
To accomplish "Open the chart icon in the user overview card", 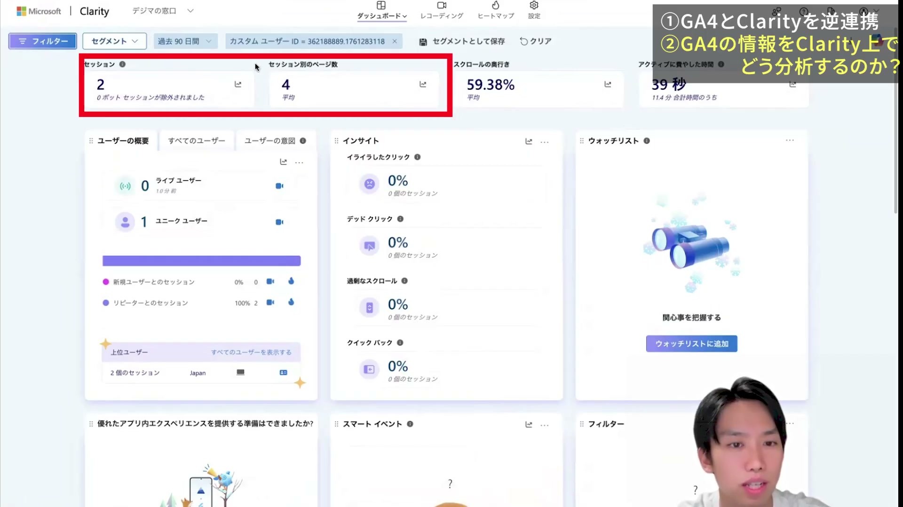I will [x=283, y=162].
